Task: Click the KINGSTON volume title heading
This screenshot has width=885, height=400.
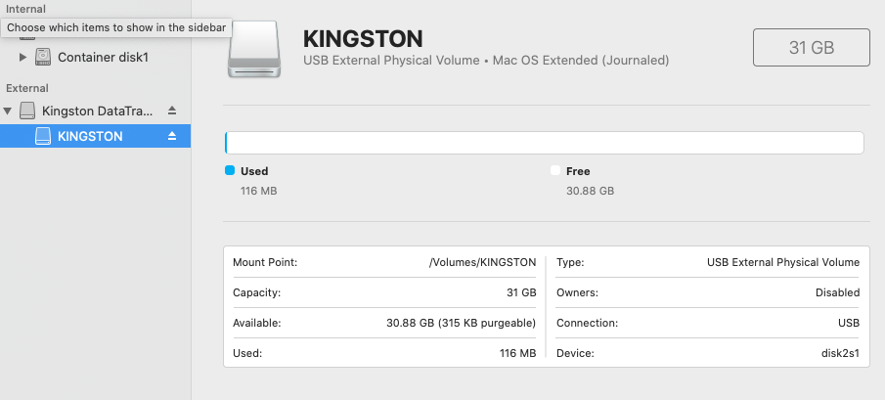Action: tap(363, 39)
